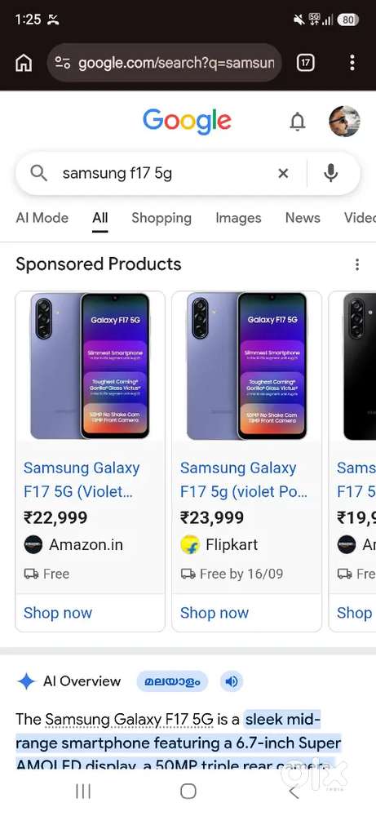Open the Google account profile picture
The width and height of the screenshot is (376, 816).
click(344, 122)
